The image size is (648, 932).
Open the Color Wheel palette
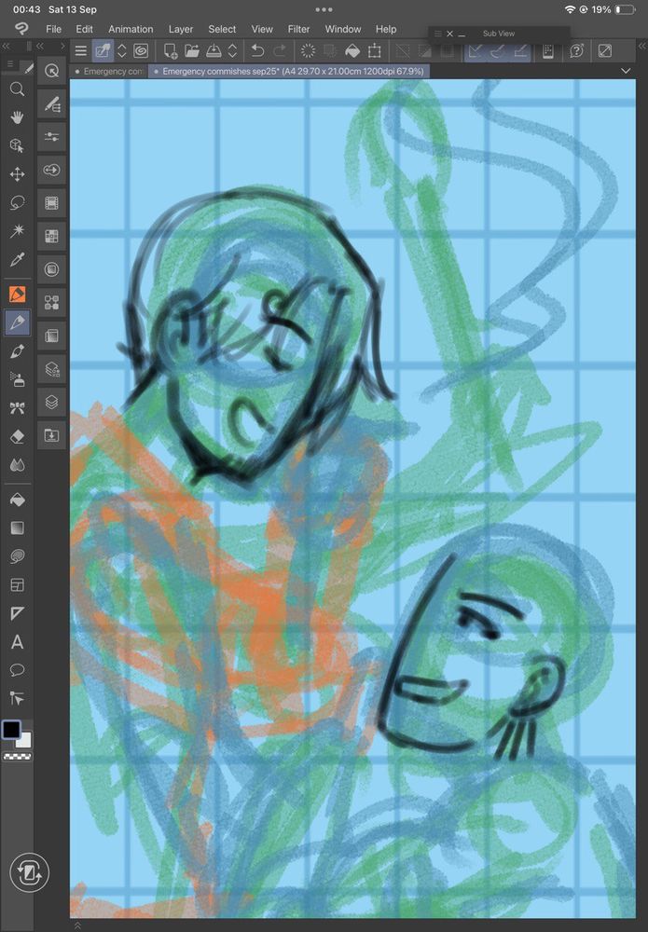coord(51,270)
